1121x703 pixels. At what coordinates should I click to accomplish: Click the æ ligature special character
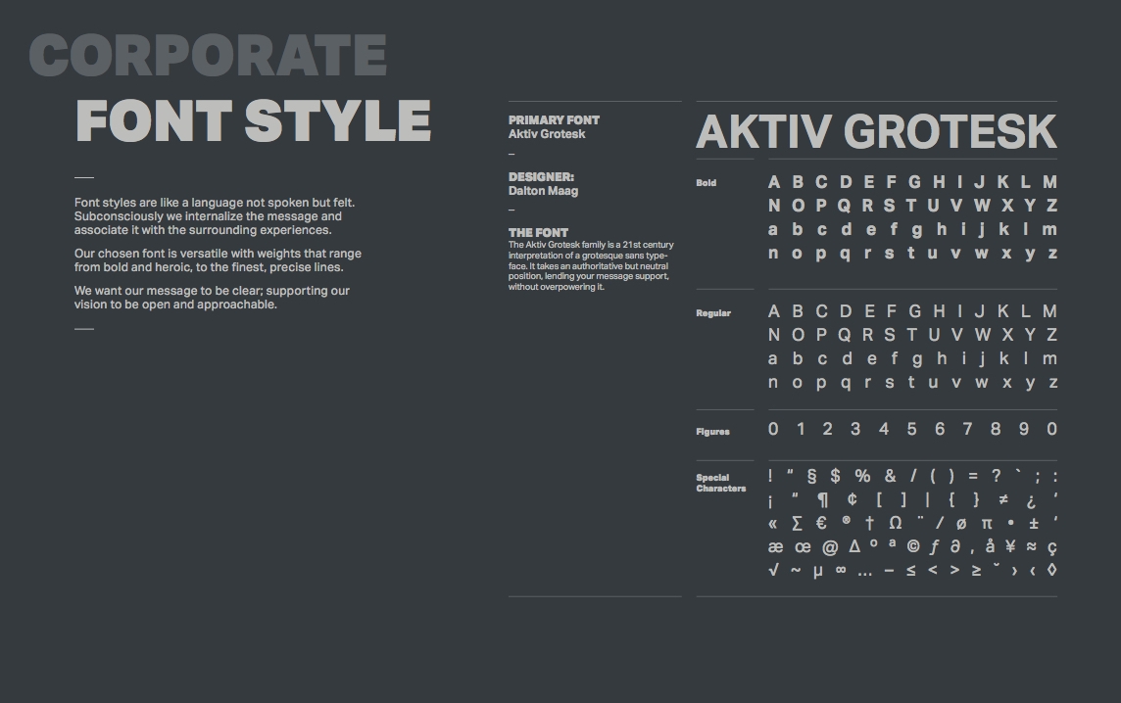(776, 547)
